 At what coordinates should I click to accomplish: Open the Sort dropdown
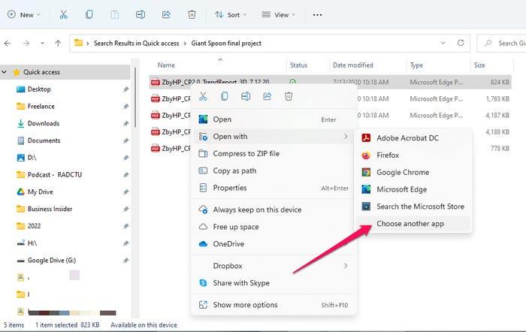click(x=231, y=15)
